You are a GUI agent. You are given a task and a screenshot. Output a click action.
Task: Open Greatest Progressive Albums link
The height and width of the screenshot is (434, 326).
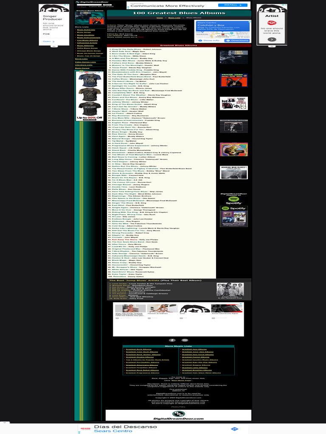[143, 373]
